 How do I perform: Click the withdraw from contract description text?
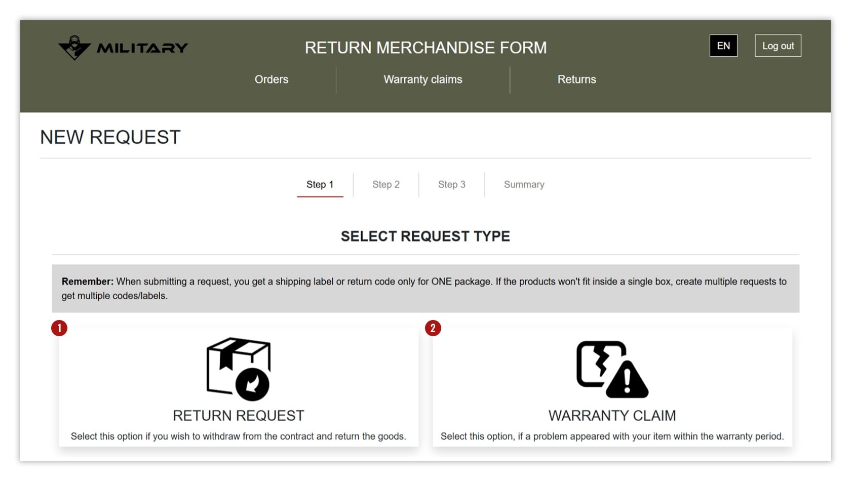point(239,436)
